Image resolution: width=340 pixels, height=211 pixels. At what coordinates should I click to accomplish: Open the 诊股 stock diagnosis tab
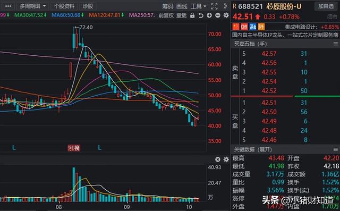[88, 6]
